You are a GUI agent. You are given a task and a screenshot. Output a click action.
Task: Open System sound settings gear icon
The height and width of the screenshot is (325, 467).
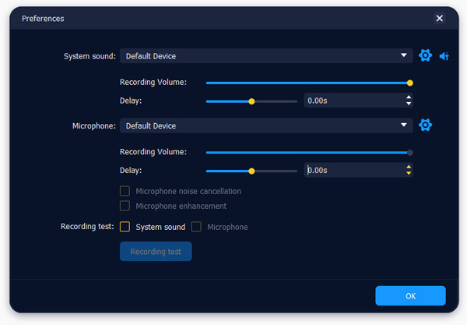(x=425, y=56)
